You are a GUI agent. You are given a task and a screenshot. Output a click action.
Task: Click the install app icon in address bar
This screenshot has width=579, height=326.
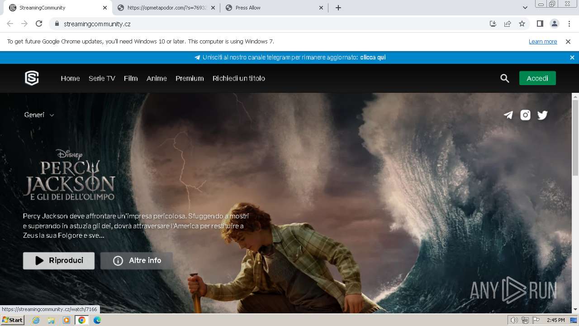[x=493, y=24]
